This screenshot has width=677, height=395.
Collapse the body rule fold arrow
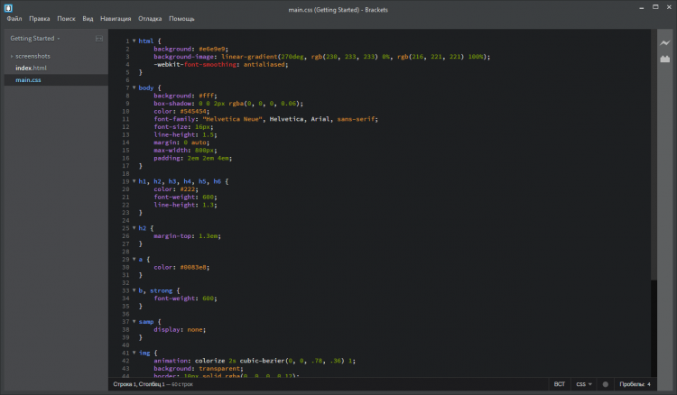pos(134,87)
